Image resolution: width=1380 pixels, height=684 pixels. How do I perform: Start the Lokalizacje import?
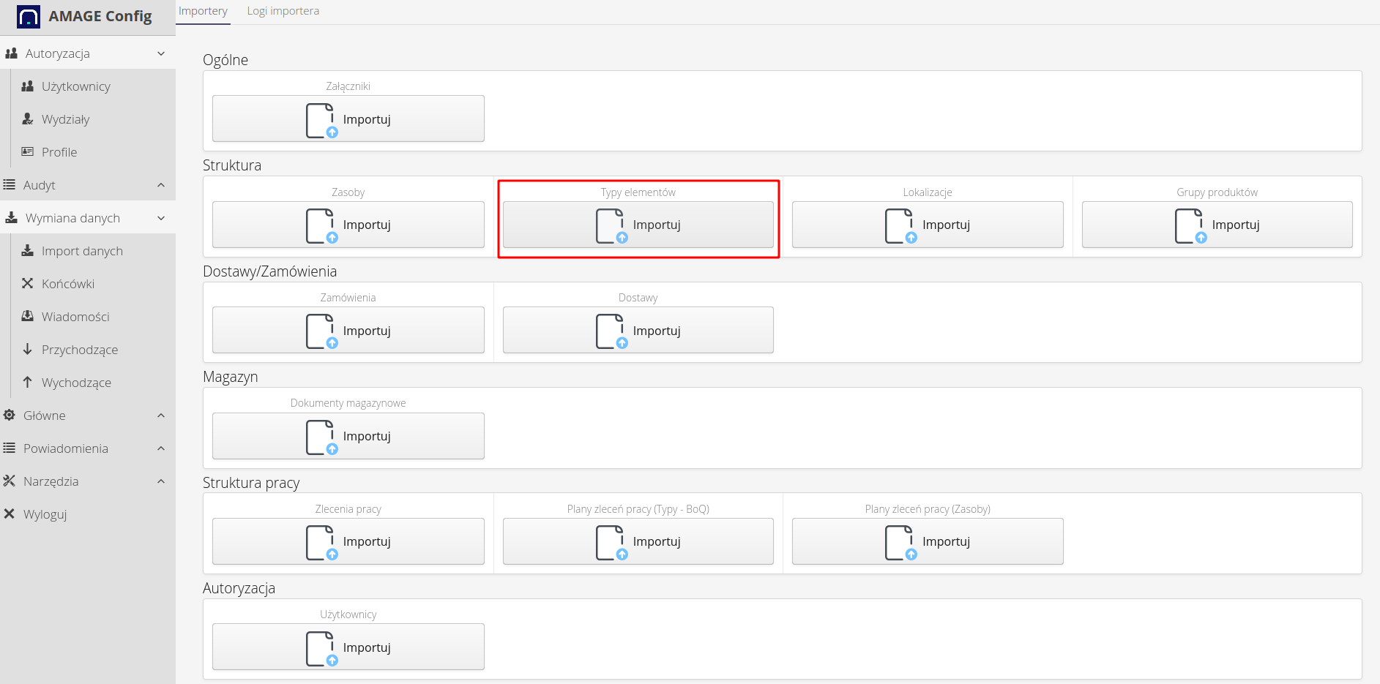click(927, 225)
